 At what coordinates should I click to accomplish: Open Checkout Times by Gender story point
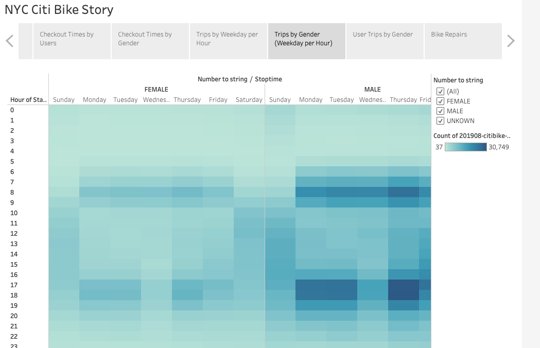tap(150, 41)
